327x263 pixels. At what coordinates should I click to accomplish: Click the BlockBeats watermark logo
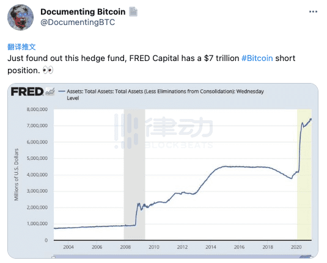click(x=164, y=131)
